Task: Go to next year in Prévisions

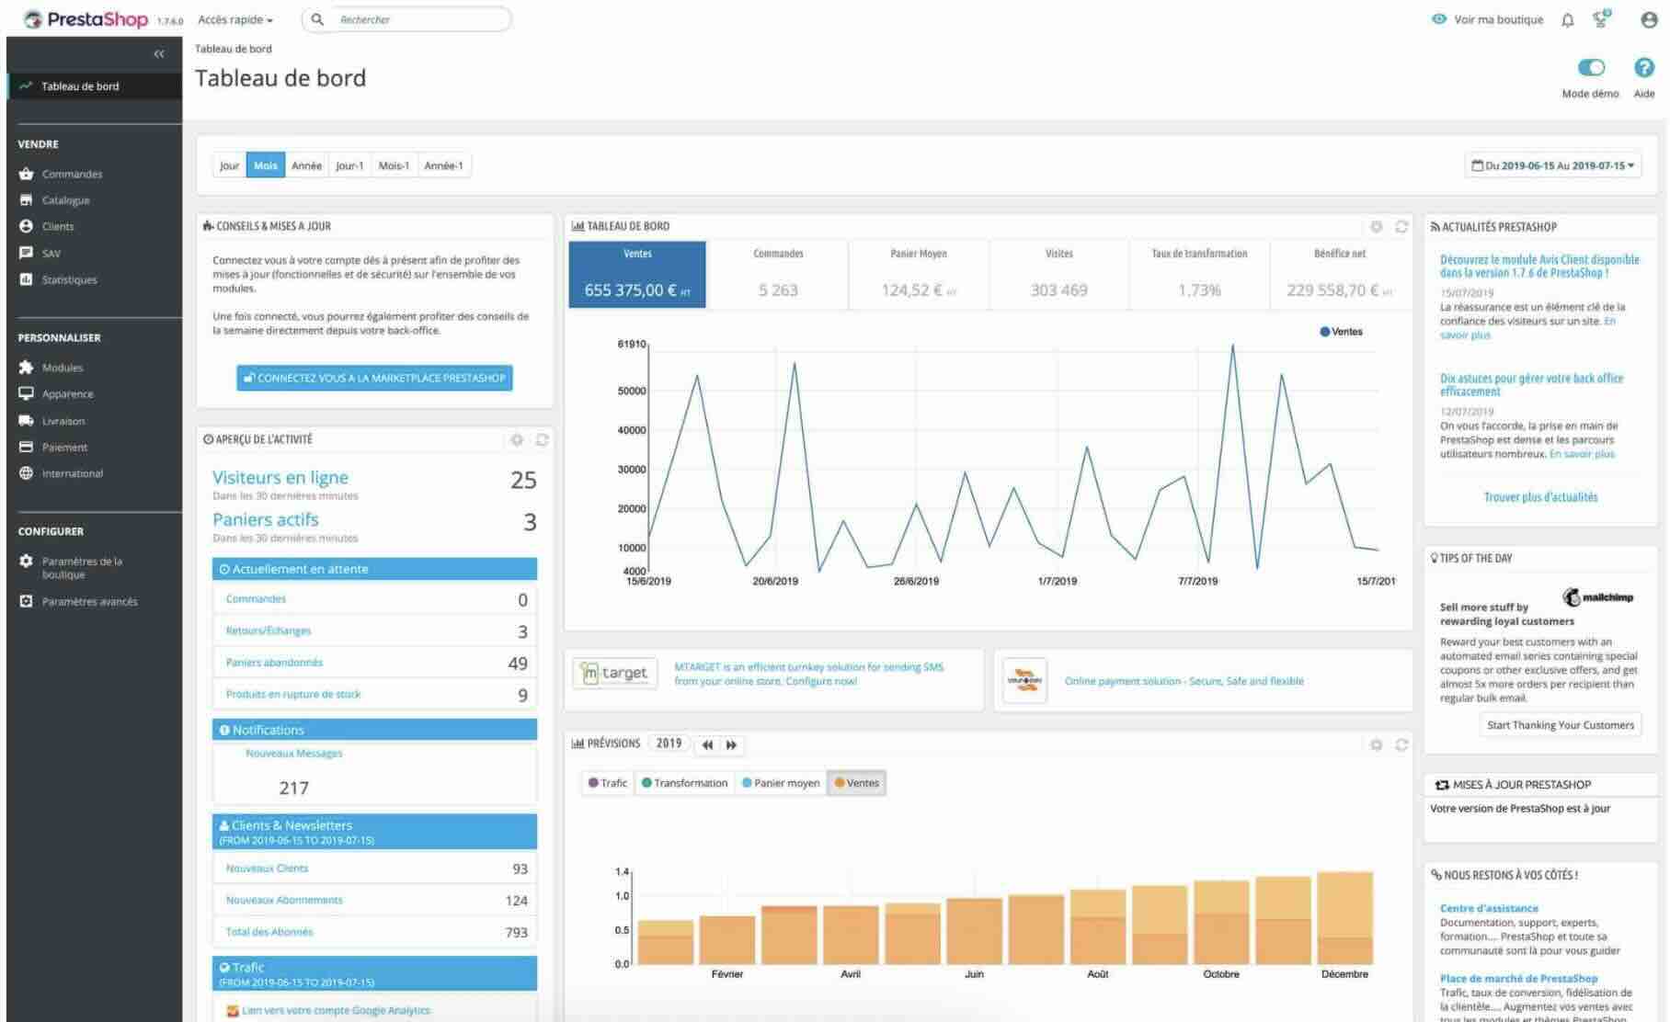Action: coord(732,744)
